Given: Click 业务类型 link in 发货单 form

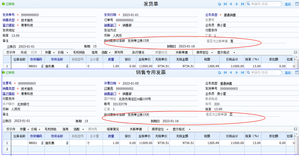Looking at the screenshot, I should (211, 15).
